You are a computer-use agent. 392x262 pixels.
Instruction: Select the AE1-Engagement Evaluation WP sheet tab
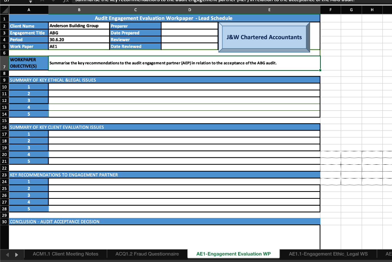pos(234,254)
